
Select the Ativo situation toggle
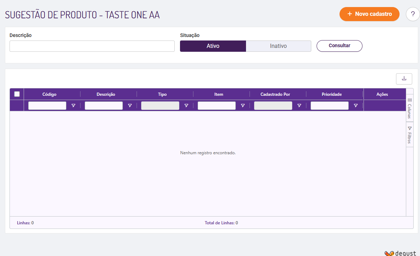tap(213, 46)
